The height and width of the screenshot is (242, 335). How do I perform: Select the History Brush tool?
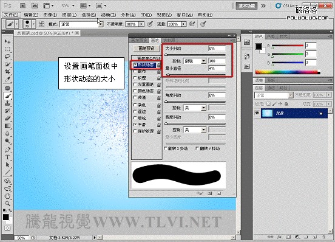tap(7, 111)
